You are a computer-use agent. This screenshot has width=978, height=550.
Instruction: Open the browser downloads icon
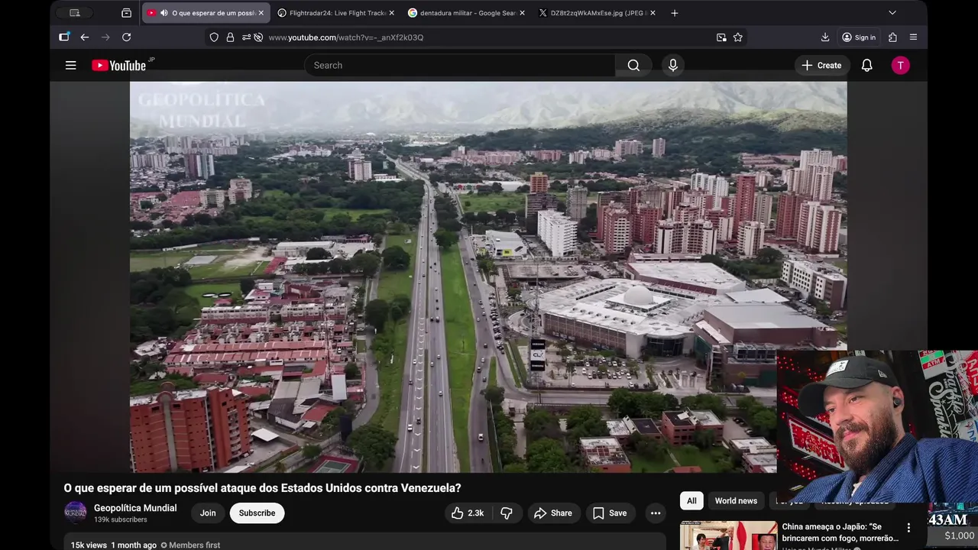(825, 37)
